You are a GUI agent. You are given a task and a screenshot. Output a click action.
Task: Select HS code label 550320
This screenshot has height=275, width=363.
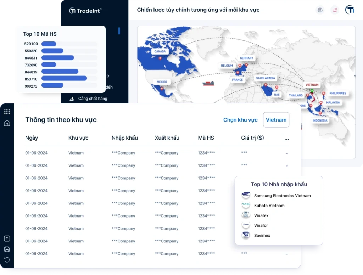pos(31,51)
